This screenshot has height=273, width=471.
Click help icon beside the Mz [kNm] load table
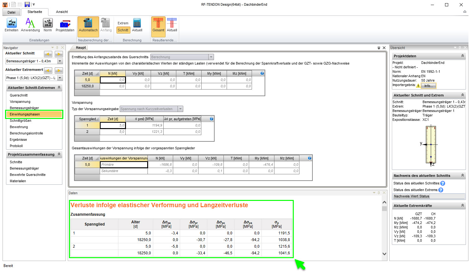(x=262, y=73)
